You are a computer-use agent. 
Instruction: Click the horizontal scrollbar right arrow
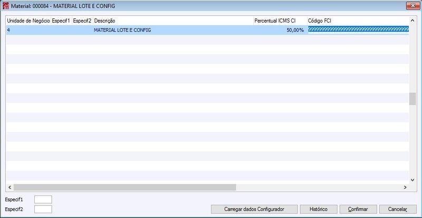point(405,187)
